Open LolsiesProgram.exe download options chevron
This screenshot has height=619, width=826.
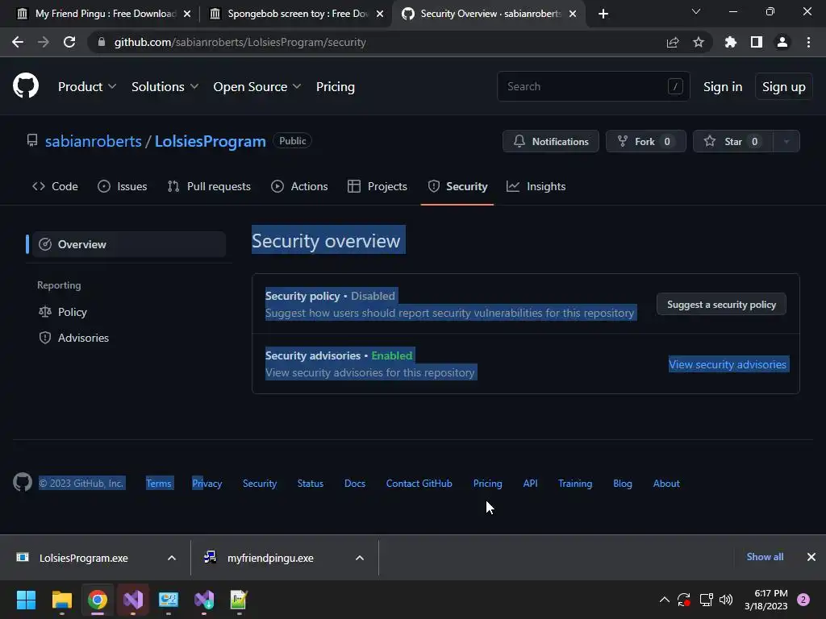[x=172, y=558]
